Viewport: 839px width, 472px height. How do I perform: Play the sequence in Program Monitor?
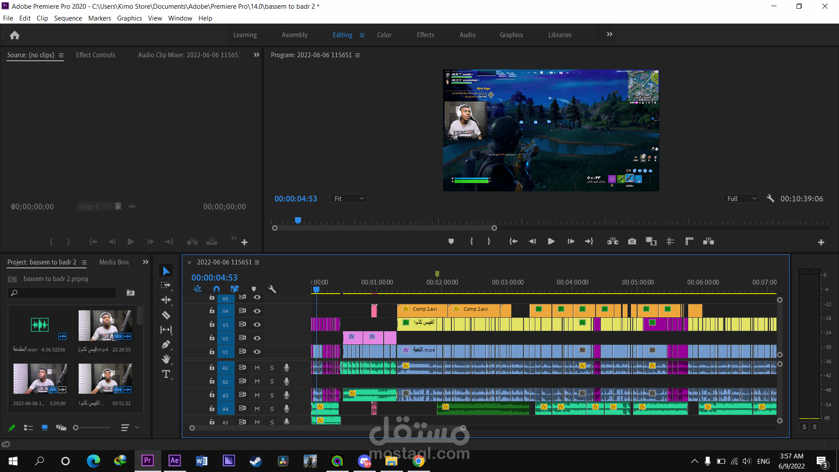pyautogui.click(x=551, y=241)
